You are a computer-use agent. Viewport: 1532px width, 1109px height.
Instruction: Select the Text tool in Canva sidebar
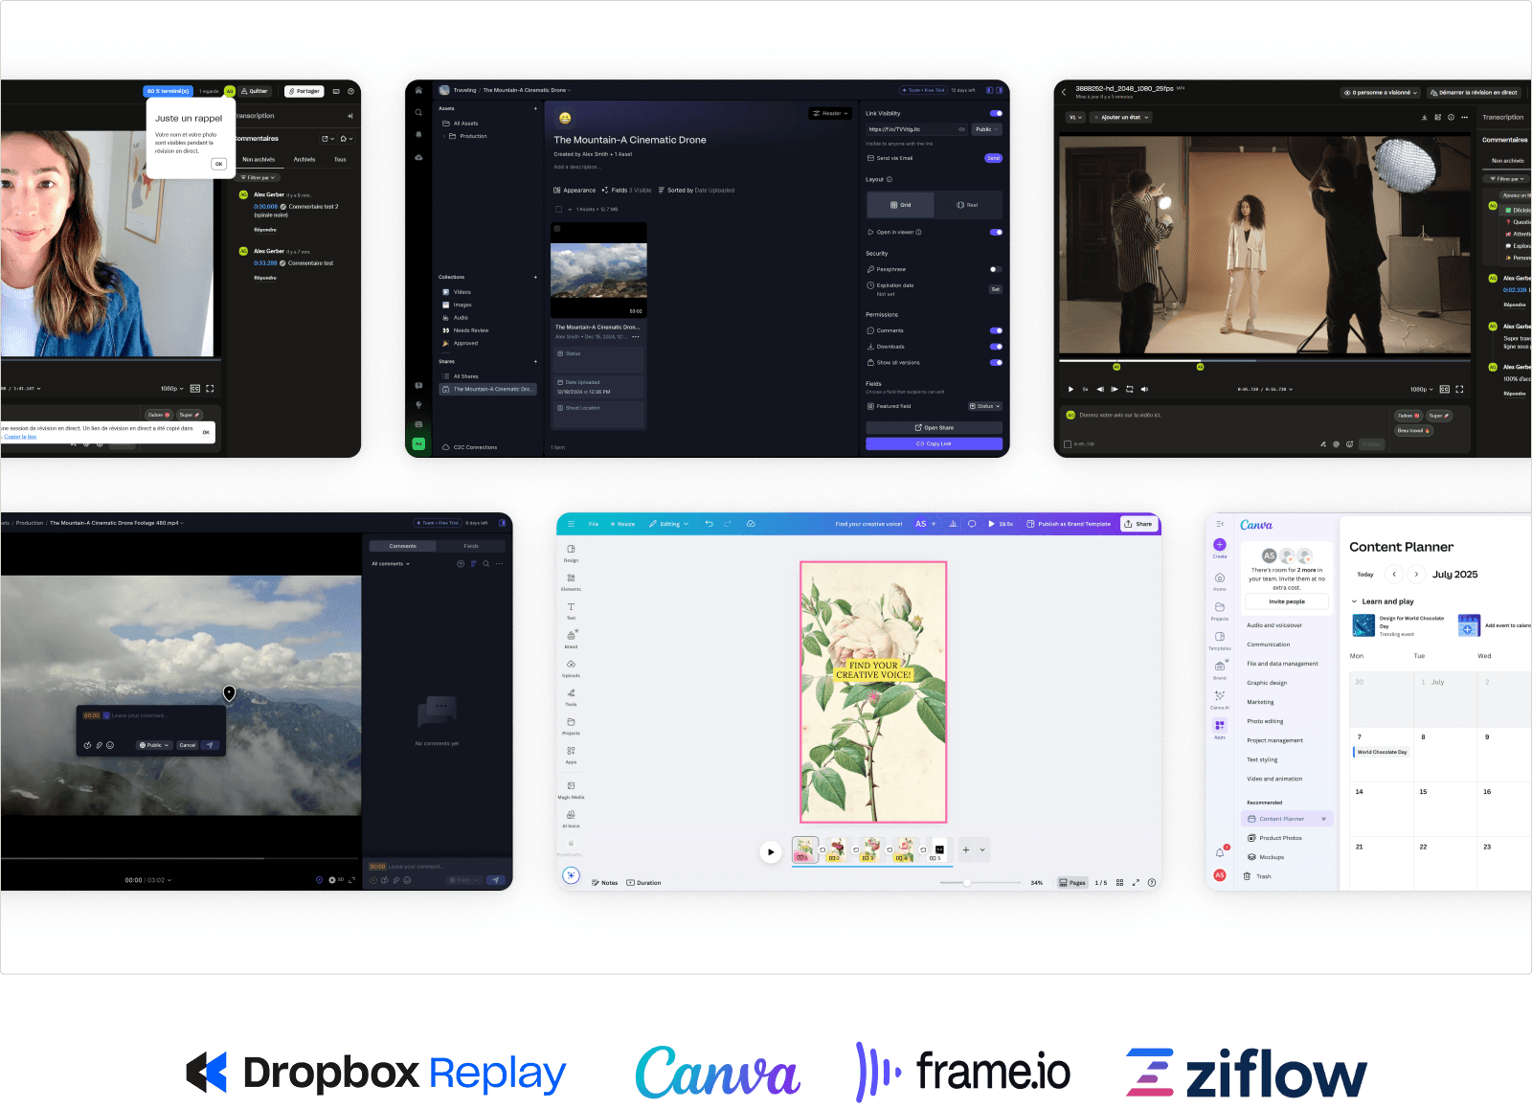tap(571, 610)
